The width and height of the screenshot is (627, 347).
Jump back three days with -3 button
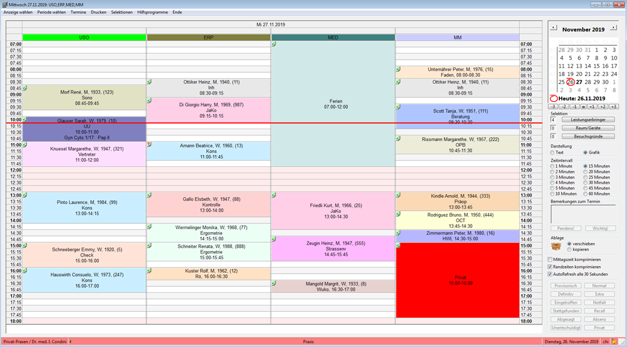[553, 107]
